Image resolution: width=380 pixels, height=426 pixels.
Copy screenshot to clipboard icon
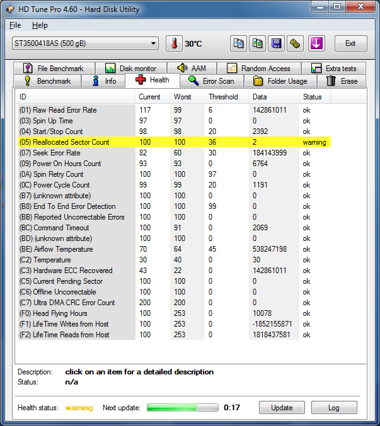click(x=257, y=43)
